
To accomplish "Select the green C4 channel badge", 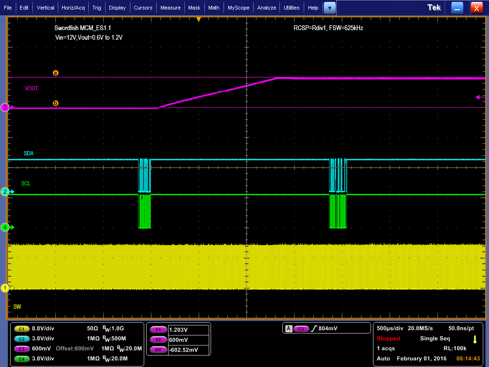I will [x=21, y=359].
